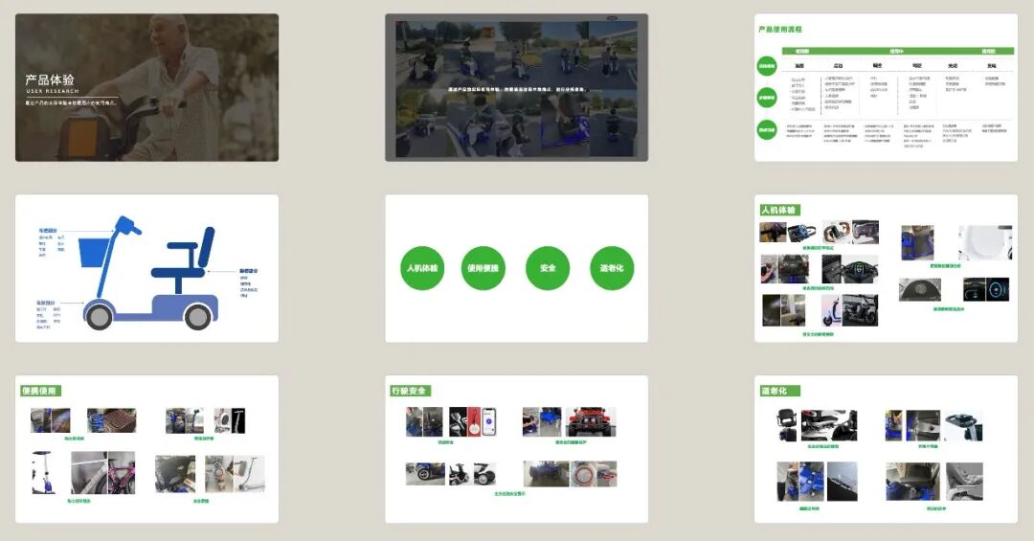
Task: Open the 适老化 photo slide
Action: point(886,449)
